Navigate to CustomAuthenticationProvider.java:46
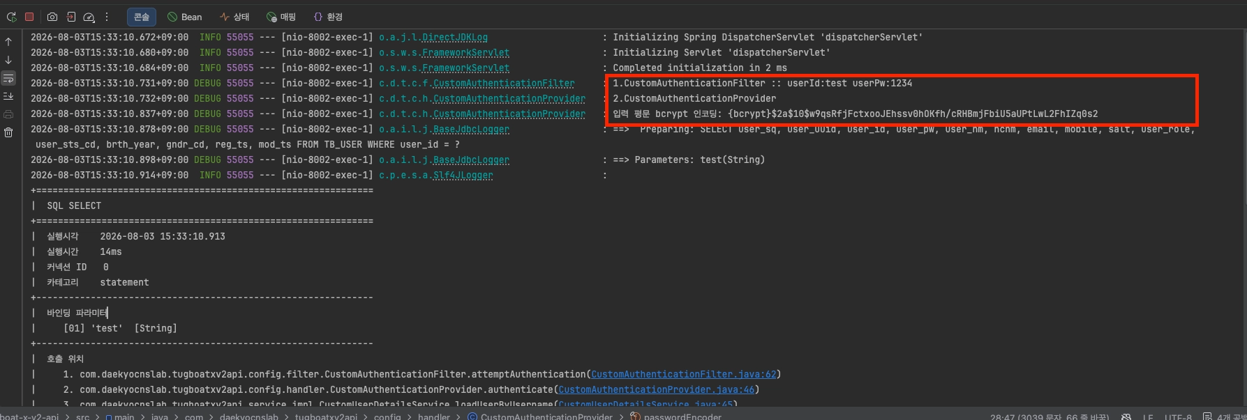The image size is (1247, 420). [656, 390]
